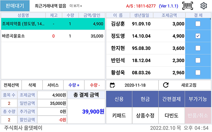Select the 바른곡물효소 product row

(x=53, y=36)
